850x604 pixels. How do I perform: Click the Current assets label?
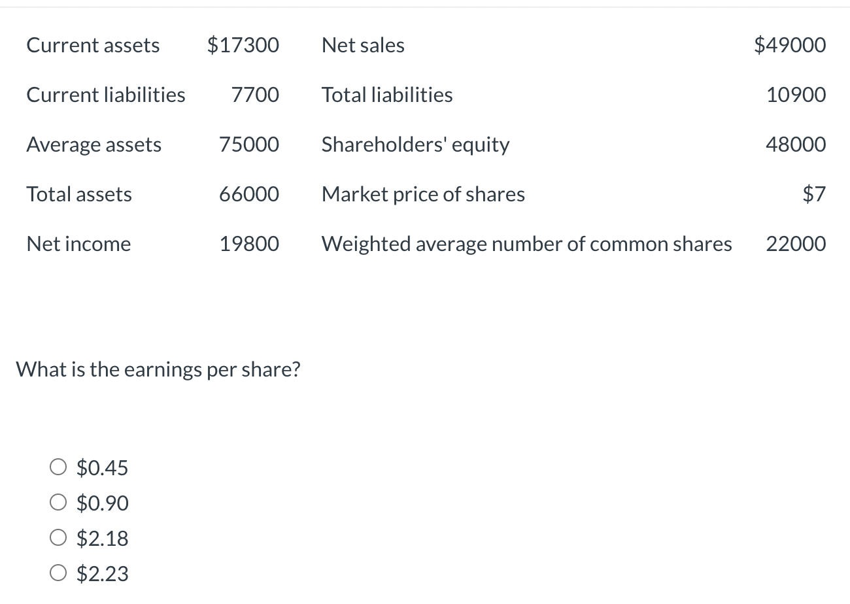tap(93, 45)
